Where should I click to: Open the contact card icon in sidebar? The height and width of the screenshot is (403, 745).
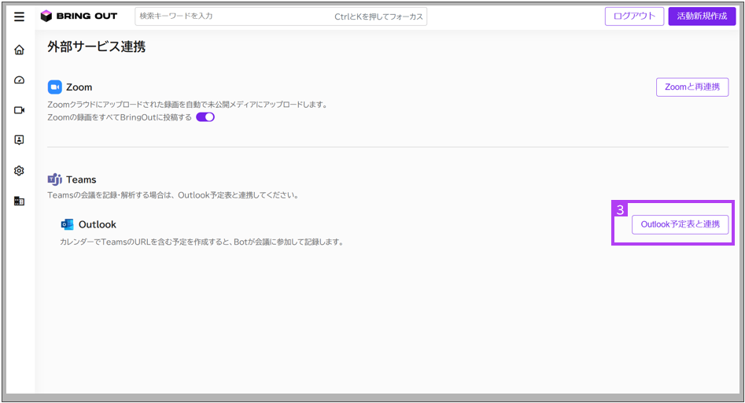click(x=19, y=140)
